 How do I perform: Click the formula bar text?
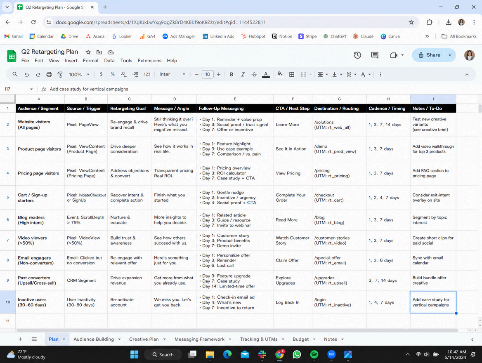(x=89, y=89)
